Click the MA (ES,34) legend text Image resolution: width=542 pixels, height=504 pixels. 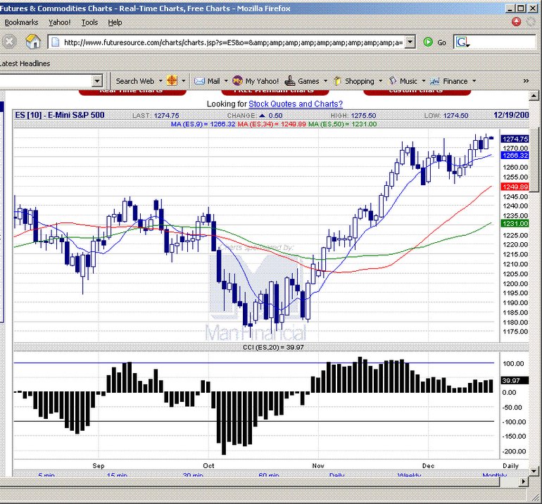point(272,124)
